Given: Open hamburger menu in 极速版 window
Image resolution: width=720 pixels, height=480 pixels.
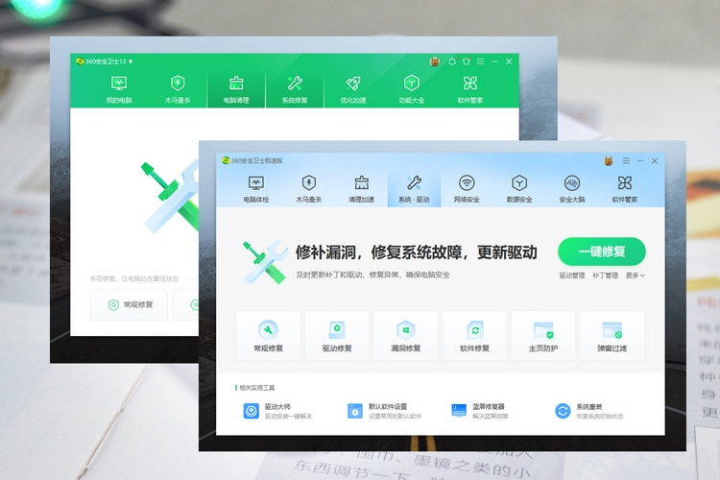Looking at the screenshot, I should (626, 160).
